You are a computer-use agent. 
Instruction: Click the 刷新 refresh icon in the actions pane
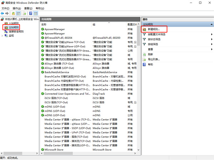pyautogui.click(x=144, y=54)
